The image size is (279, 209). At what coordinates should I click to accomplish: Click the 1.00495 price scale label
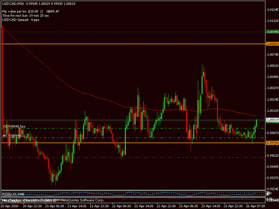click(x=273, y=77)
